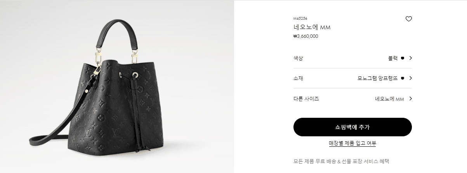Click the black color dot beside 블랙
The height and width of the screenshot is (173, 467).
click(403, 58)
